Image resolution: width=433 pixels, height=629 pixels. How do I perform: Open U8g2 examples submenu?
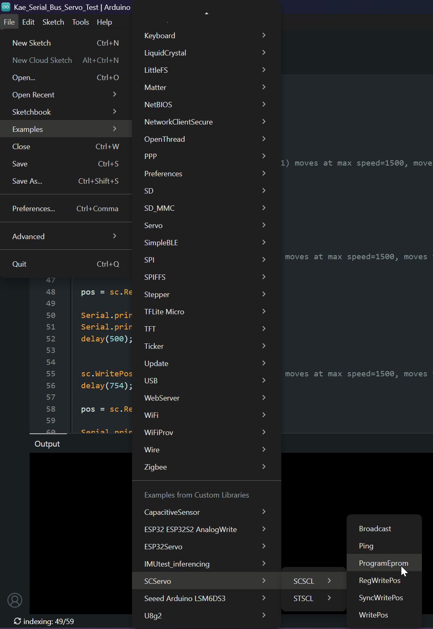[206, 616]
